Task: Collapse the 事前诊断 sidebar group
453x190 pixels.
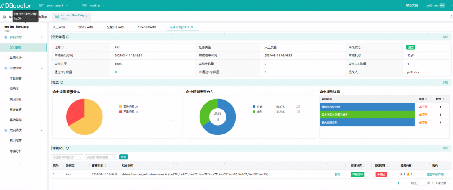Action: pos(42,37)
